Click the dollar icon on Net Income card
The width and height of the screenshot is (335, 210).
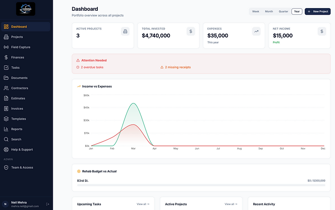322,31
